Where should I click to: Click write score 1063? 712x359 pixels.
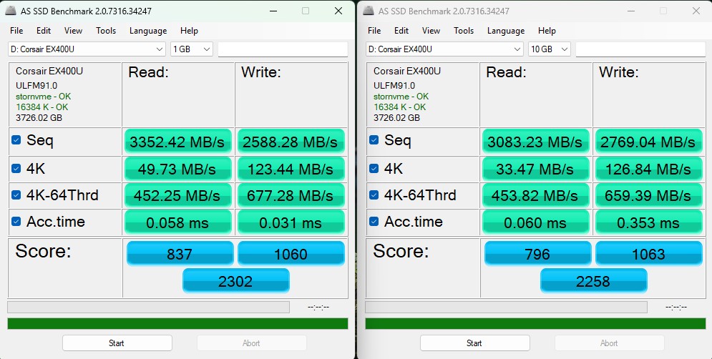coord(649,253)
